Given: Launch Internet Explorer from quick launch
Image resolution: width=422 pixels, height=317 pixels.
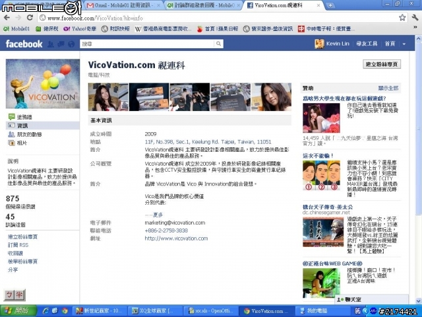Looking at the screenshot, I should [45, 311].
